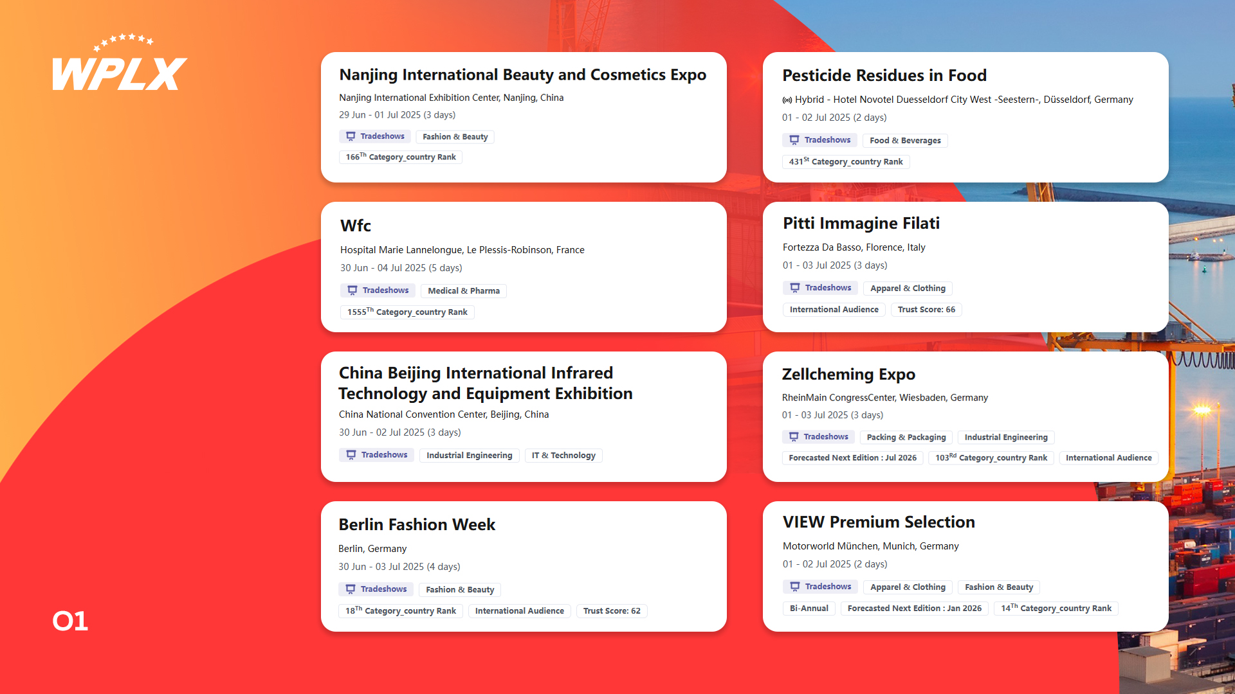Click the IT & Technology tag

(563, 456)
